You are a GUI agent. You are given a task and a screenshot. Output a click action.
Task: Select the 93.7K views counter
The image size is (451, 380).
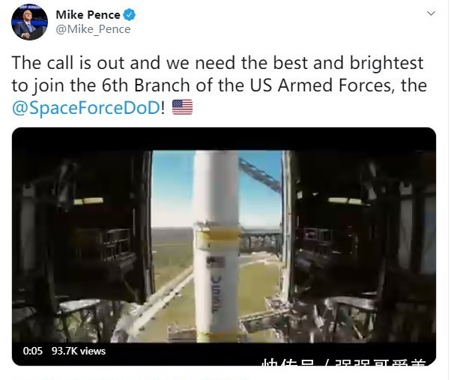tap(79, 351)
